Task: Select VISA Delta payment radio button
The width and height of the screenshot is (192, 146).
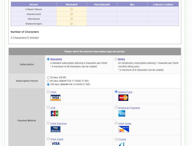Action: (x=116, y=123)
